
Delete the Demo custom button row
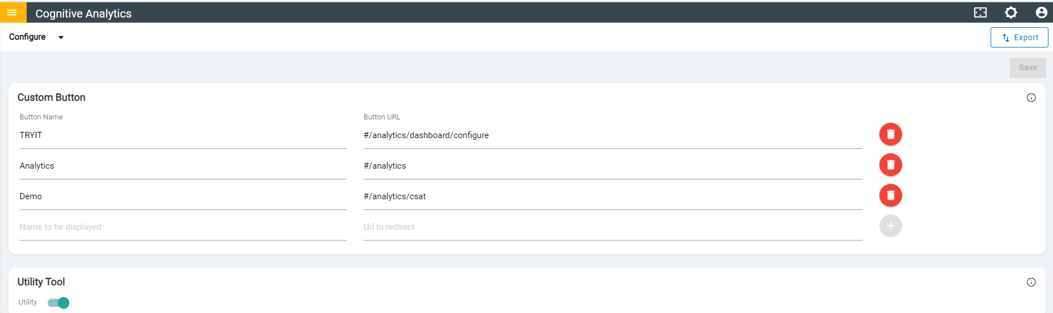[890, 196]
